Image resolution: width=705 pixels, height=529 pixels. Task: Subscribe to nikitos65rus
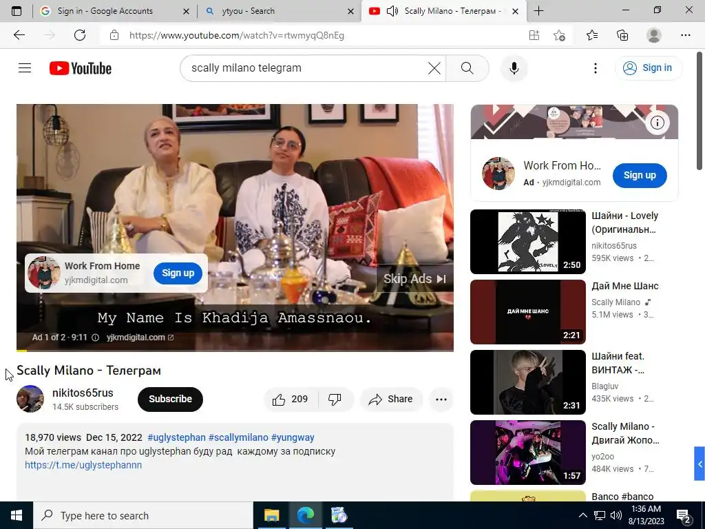[x=171, y=399]
